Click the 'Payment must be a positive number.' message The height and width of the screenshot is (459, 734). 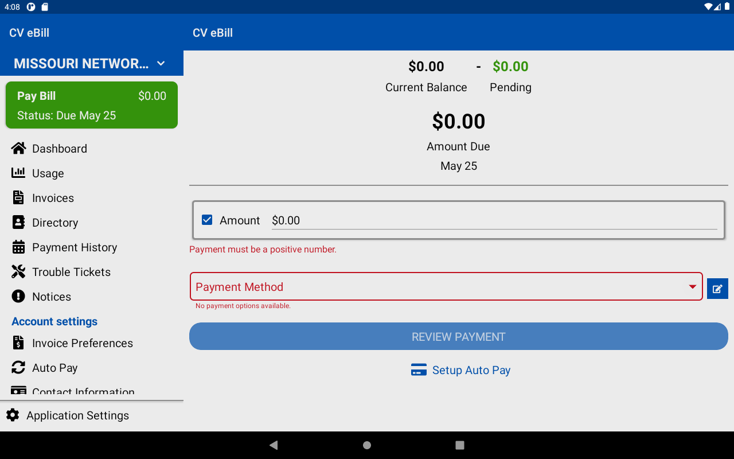pyautogui.click(x=263, y=250)
